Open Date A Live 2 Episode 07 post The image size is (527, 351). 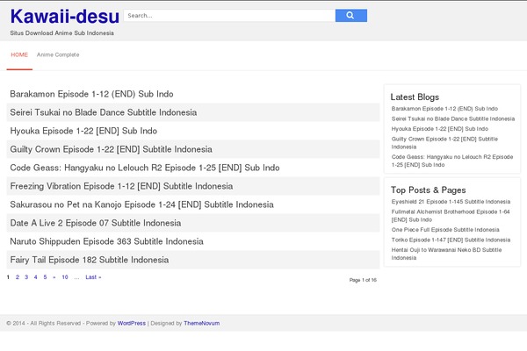click(96, 223)
